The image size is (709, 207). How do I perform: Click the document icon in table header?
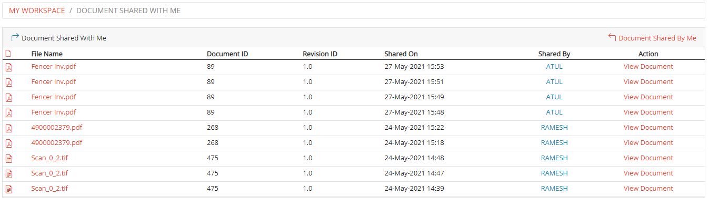click(x=8, y=54)
